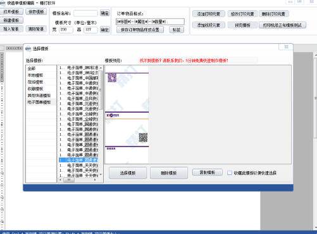Click the height (高) field showing 127
This screenshot has width=317, height=234.
pyautogui.click(x=90, y=30)
